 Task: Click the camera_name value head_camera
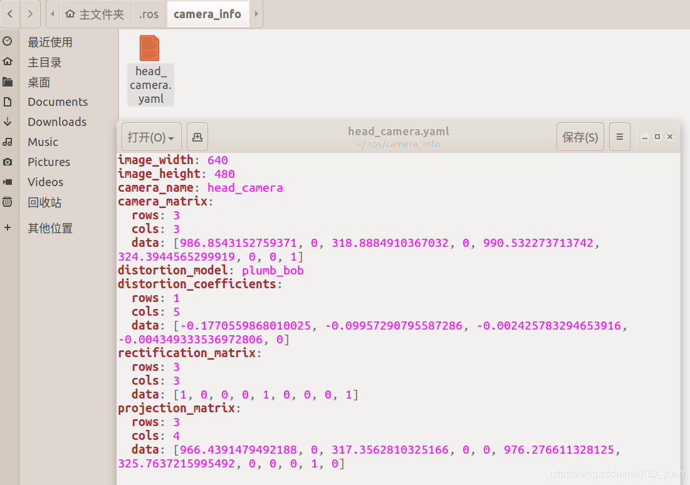[x=245, y=188]
